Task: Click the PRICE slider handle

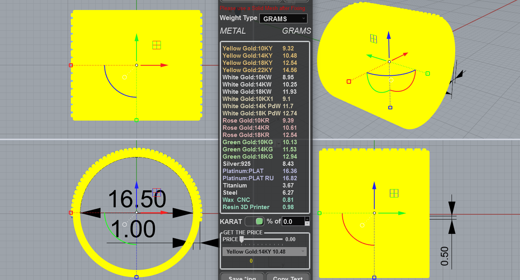Action: coord(241,239)
